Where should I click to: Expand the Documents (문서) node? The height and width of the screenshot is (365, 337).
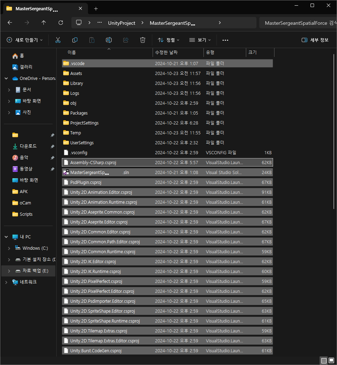[9, 90]
